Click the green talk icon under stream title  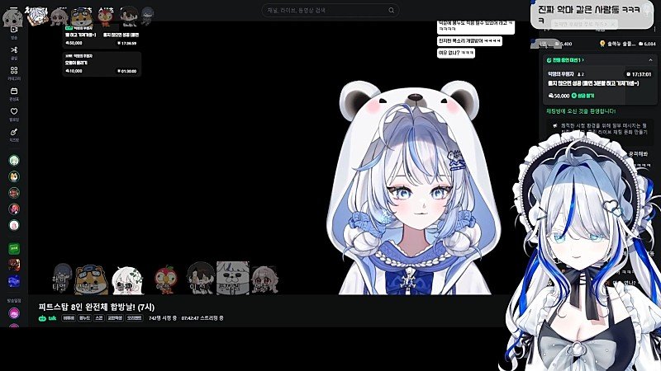click(x=47, y=318)
